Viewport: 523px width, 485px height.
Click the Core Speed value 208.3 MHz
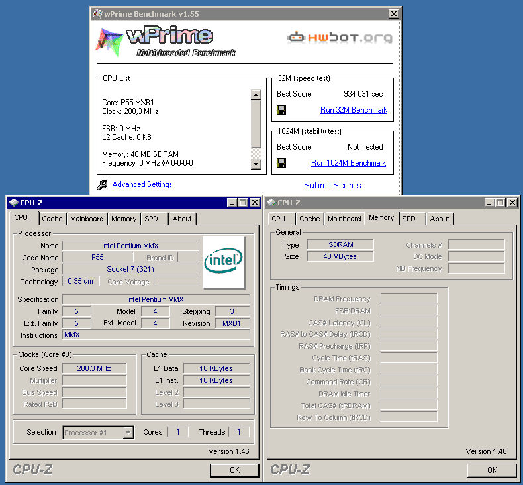95,368
